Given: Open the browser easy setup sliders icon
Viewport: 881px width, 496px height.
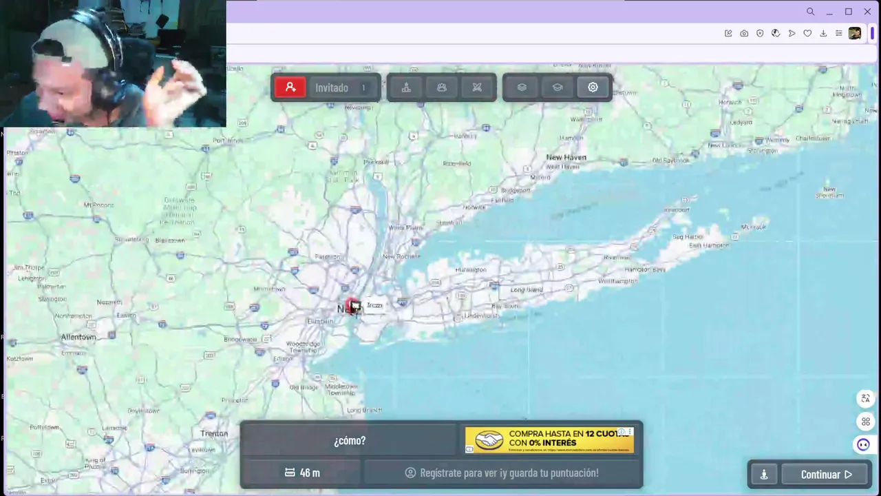Looking at the screenshot, I should tap(838, 33).
